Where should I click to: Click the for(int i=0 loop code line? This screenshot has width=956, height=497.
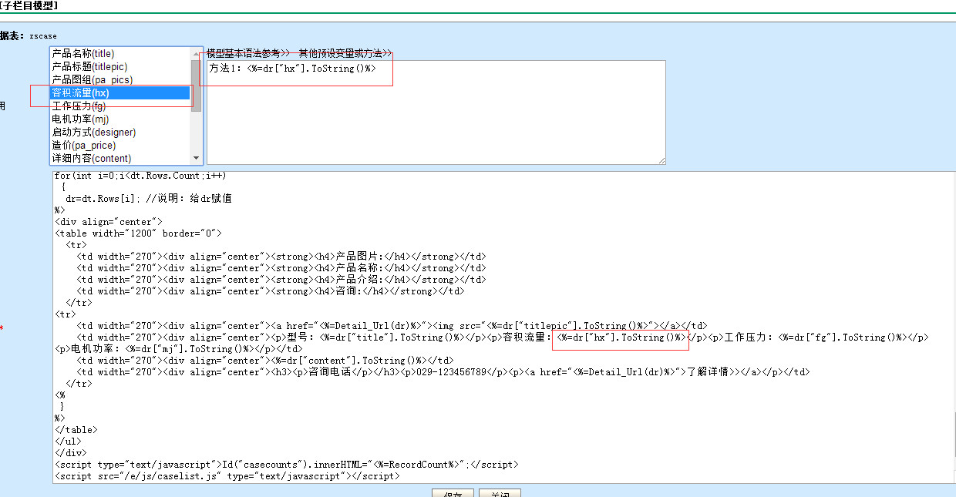pyautogui.click(x=140, y=176)
